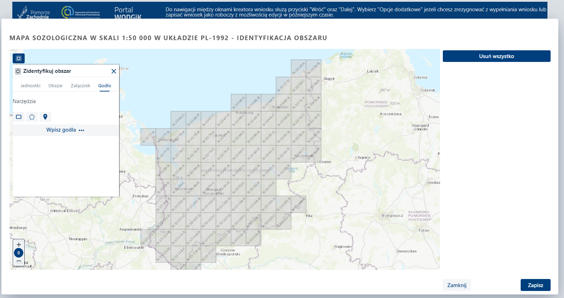Image resolution: width=564 pixels, height=298 pixels.
Task: Click the Pomorze Zachodnie logo
Action: pos(34,13)
